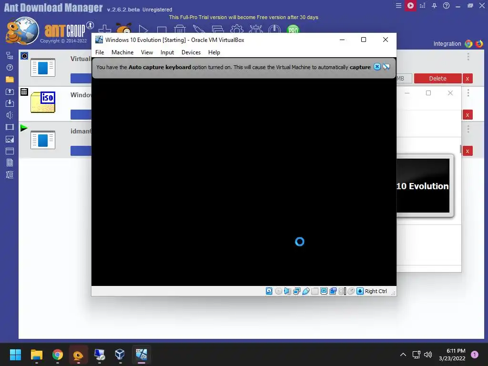Click the USB devices icon in VM status bar

pos(305,291)
